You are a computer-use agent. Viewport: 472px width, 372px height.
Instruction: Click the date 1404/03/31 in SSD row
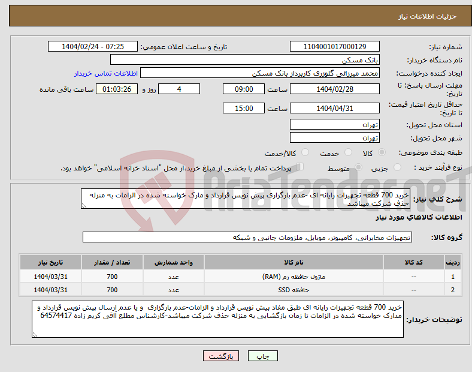click(x=50, y=290)
